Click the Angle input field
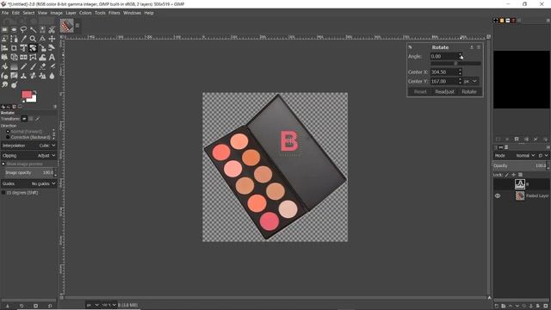Image resolution: width=551 pixels, height=310 pixels. (444, 56)
